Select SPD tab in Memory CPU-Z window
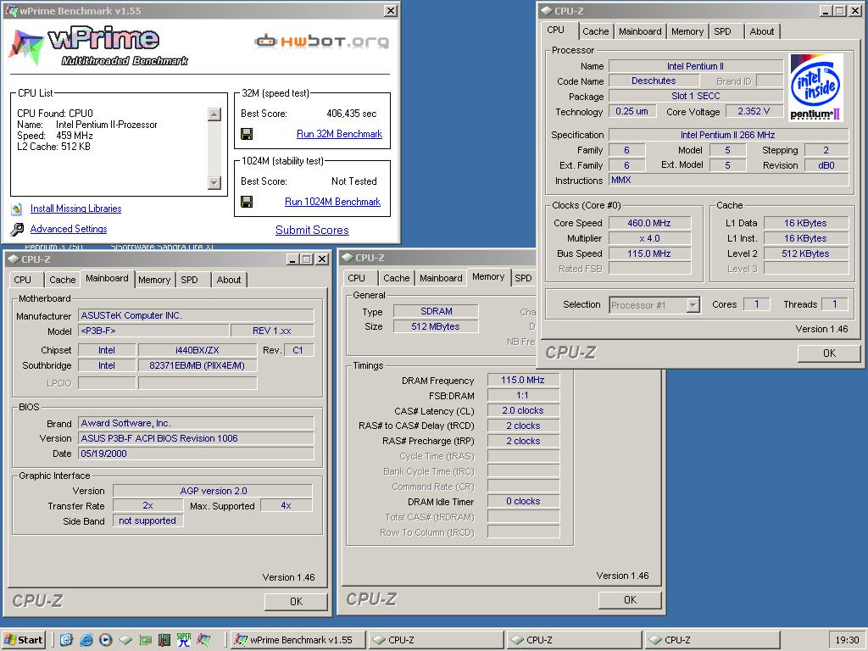868x651 pixels. pyautogui.click(x=523, y=278)
